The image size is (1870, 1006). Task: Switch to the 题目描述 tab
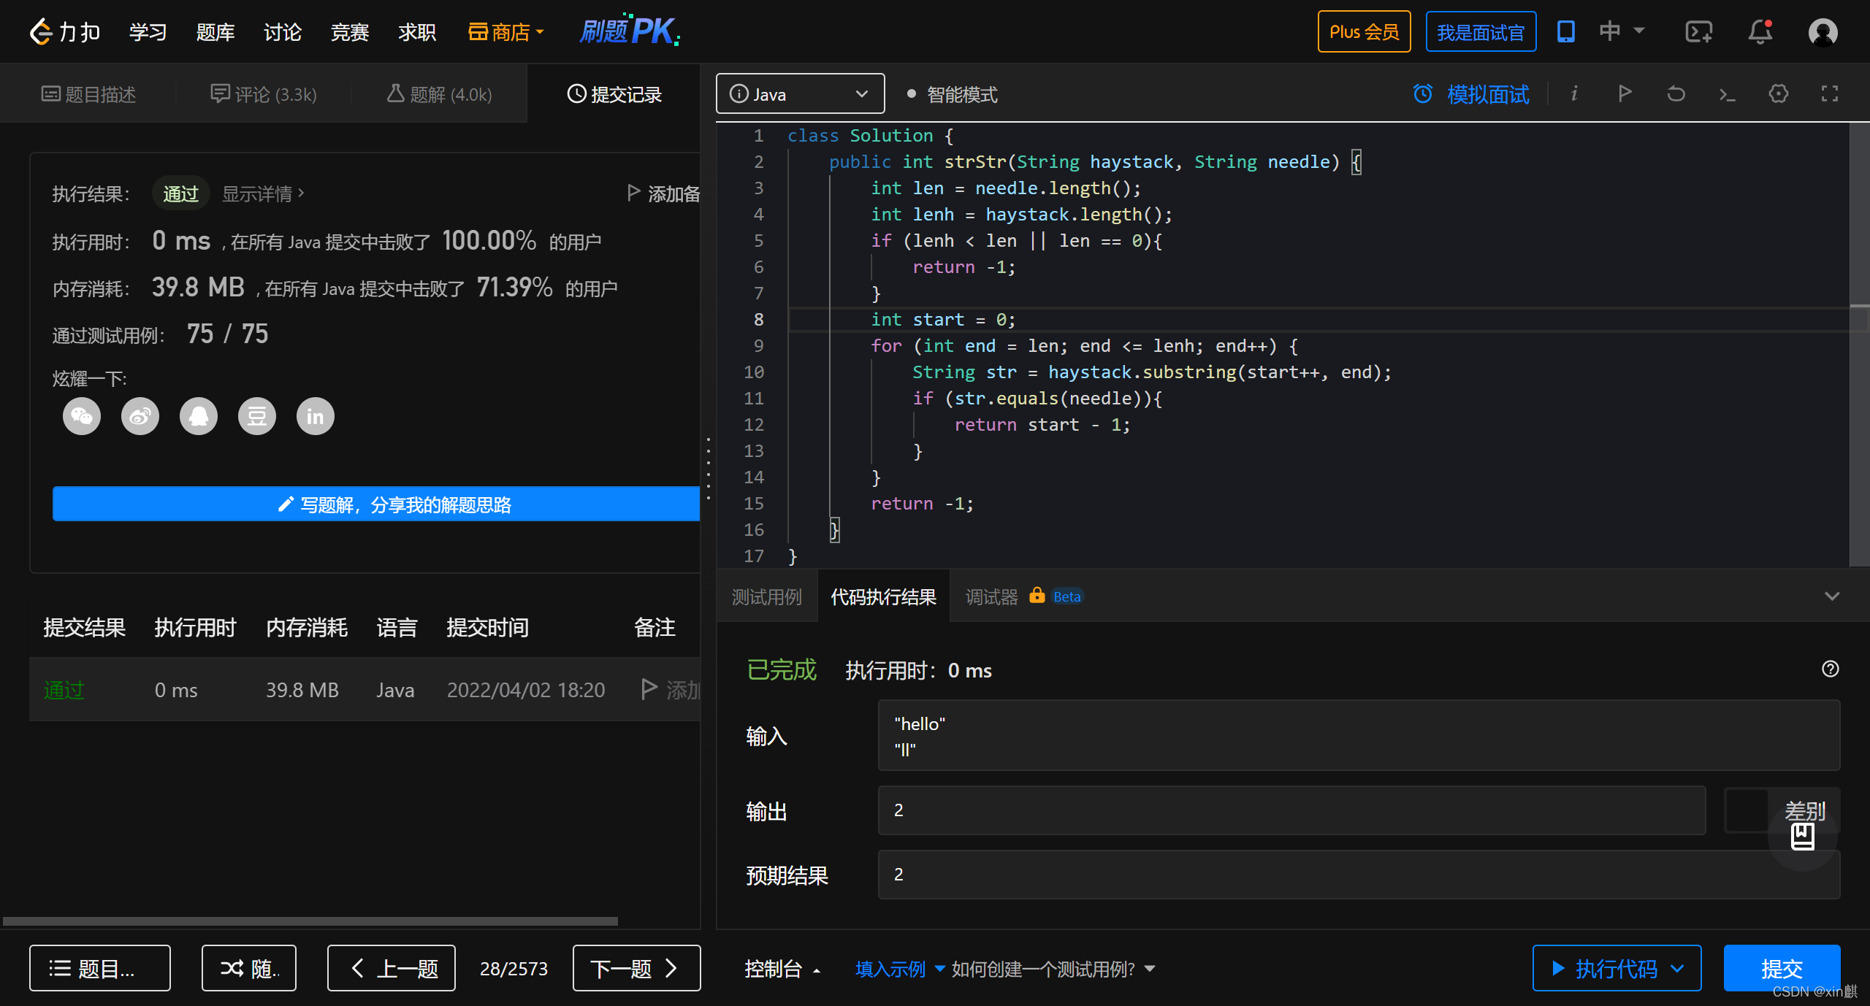pos(88,94)
